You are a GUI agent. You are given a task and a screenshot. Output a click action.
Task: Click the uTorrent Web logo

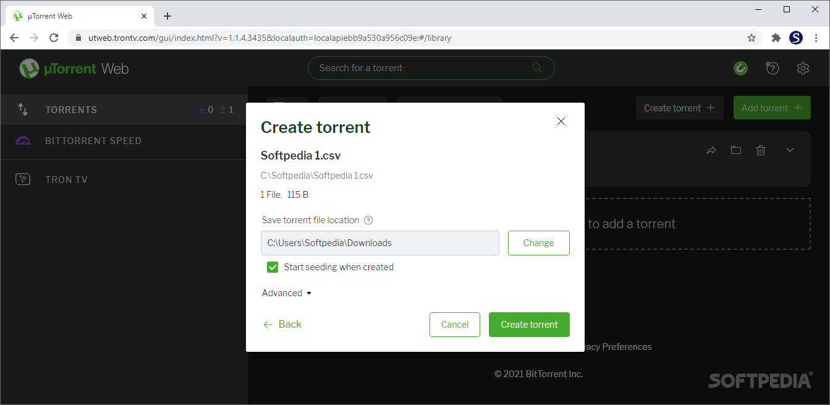pos(74,68)
